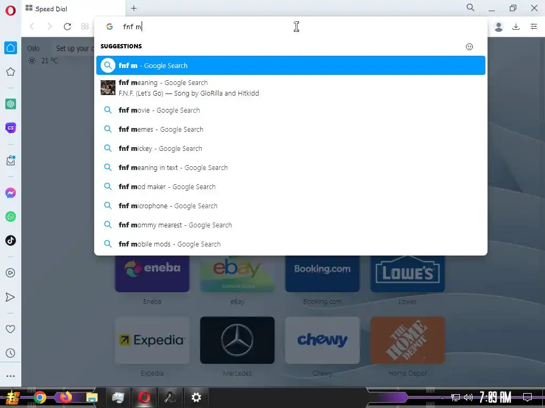The image size is (545, 408).
Task: Open Facebook Messenger in the sidebar
Action: tap(11, 193)
